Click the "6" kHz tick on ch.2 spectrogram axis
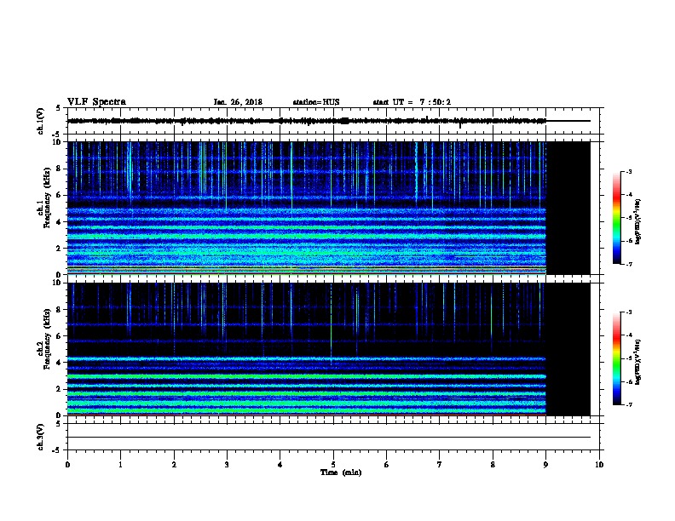Image resolution: width=675 pixels, height=521 pixels. click(59, 336)
